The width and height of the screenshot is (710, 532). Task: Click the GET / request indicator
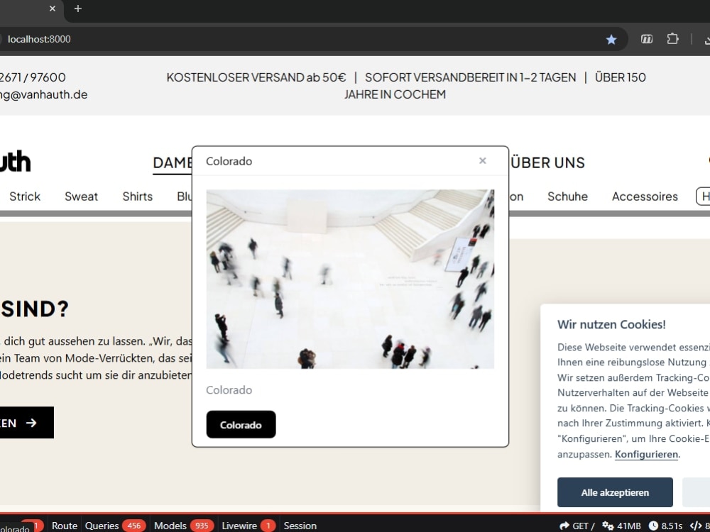577,526
